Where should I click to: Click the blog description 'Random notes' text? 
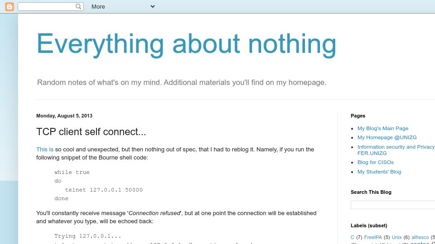coord(182,82)
